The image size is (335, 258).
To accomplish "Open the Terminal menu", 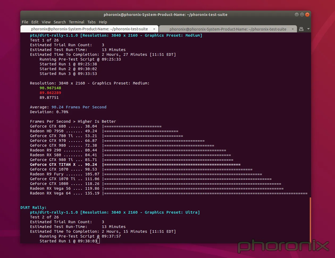I will click(x=77, y=22).
